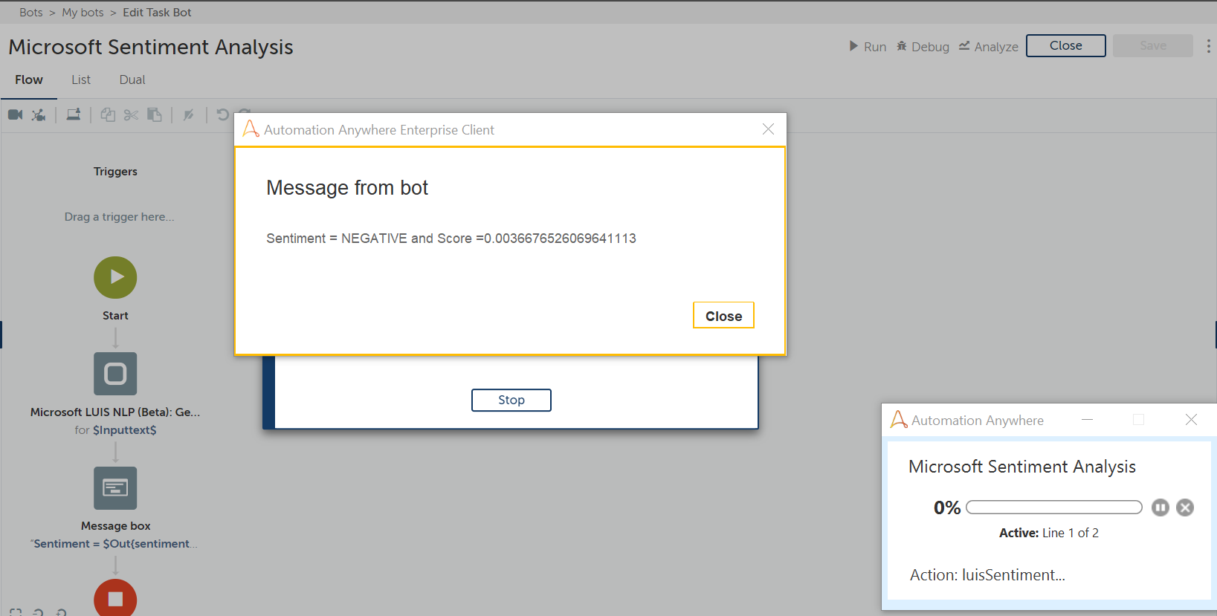Undo the last change in the bot editor
The image size is (1217, 616).
tap(222, 114)
